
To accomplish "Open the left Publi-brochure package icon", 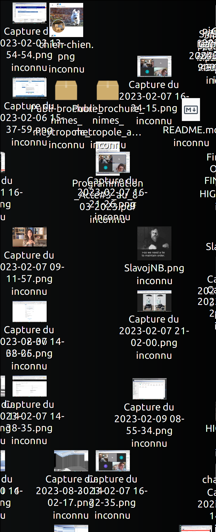I will [66, 90].
